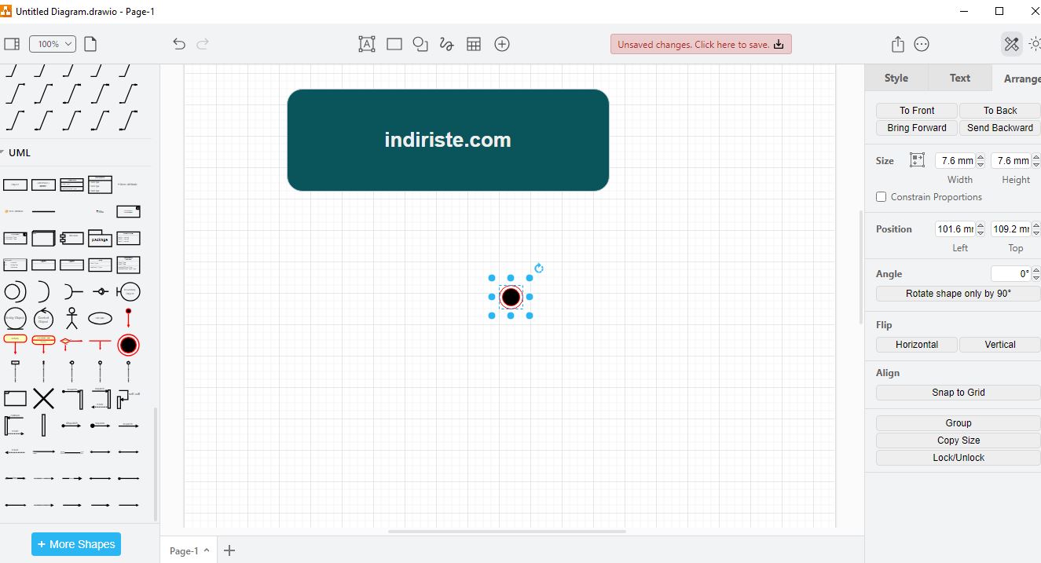Toggle the Format panel icon

click(x=1011, y=44)
